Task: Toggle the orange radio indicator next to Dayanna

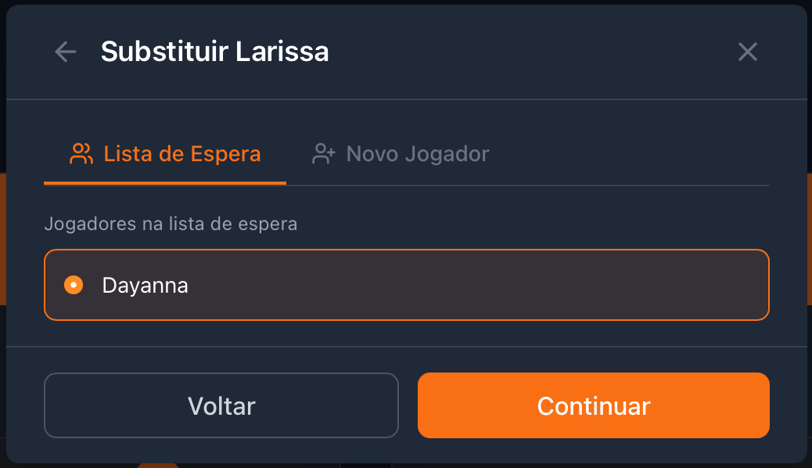Action: point(73,285)
